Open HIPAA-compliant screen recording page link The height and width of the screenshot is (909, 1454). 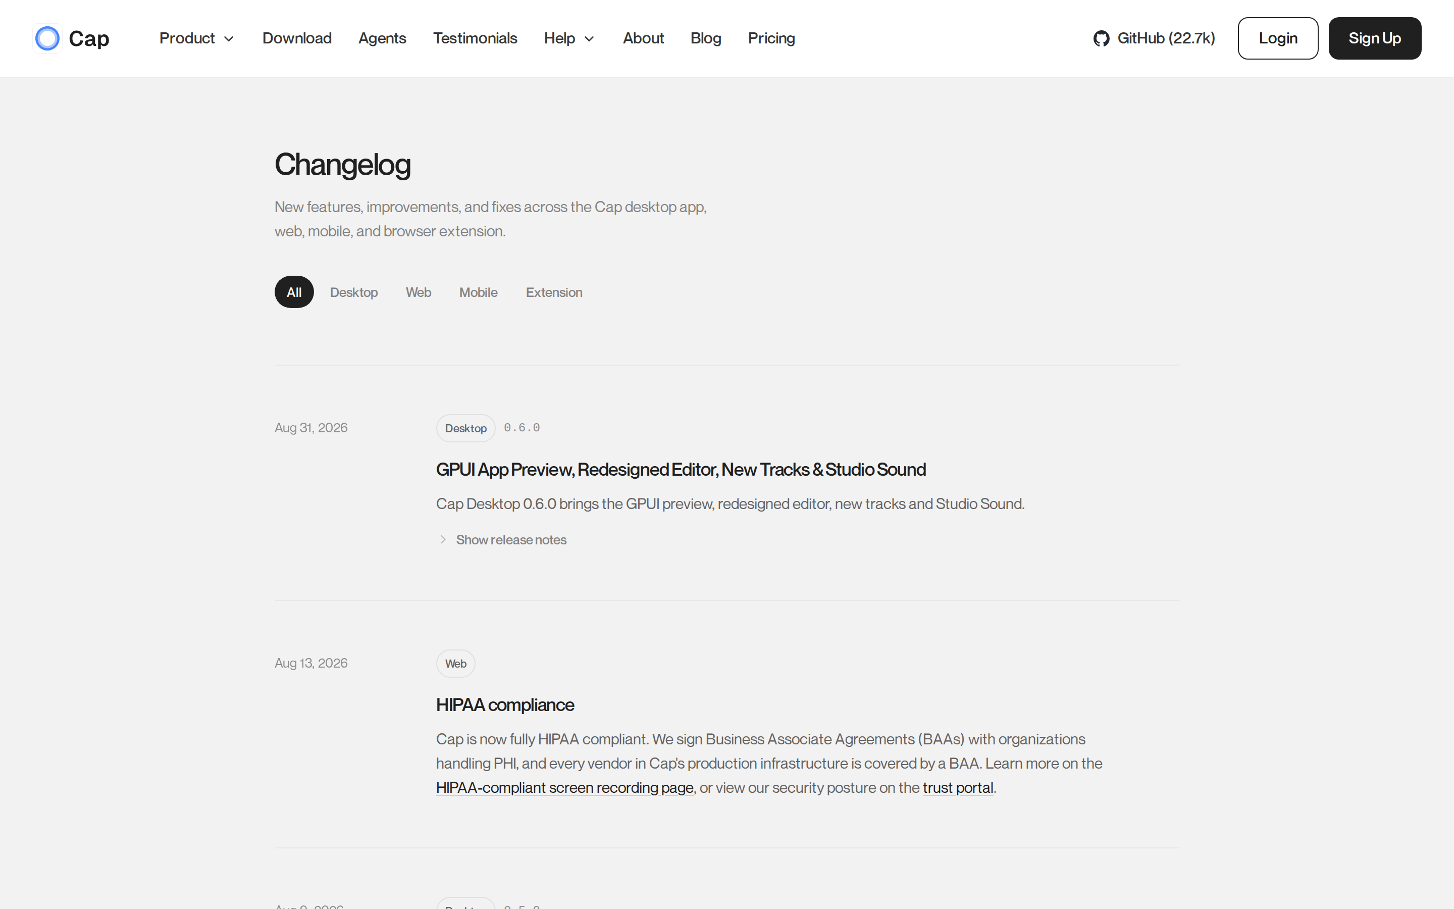coord(565,788)
